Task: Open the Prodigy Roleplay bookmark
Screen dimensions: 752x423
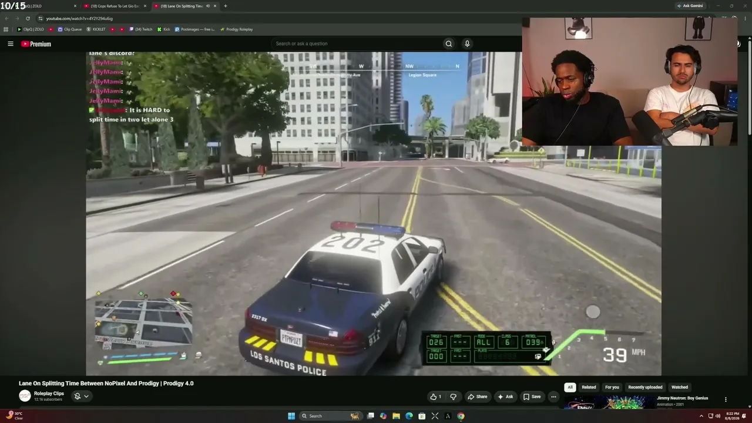Action: tap(236, 29)
